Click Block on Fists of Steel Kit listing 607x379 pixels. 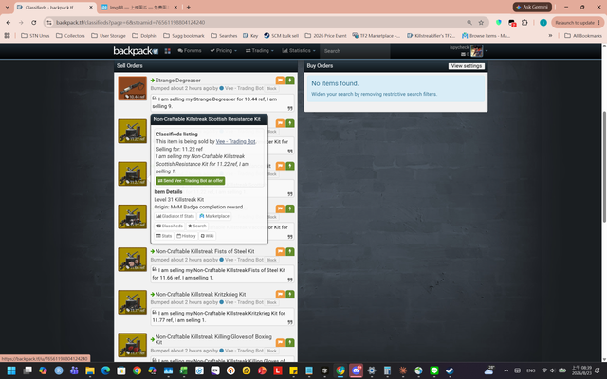271,260
